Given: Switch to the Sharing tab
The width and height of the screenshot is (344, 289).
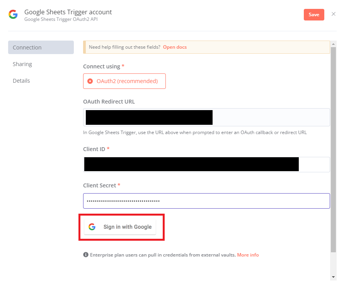Looking at the screenshot, I should point(22,64).
